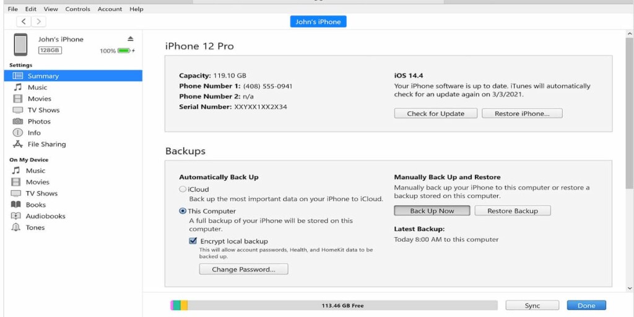Go back with the left chevron arrow
This screenshot has width=634, height=317.
coord(24,22)
